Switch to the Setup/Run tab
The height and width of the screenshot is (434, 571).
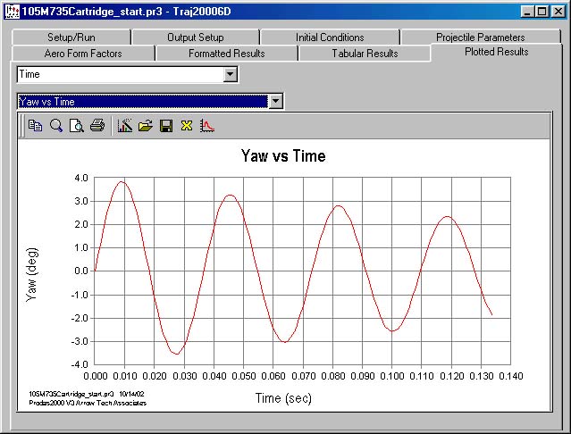click(71, 38)
